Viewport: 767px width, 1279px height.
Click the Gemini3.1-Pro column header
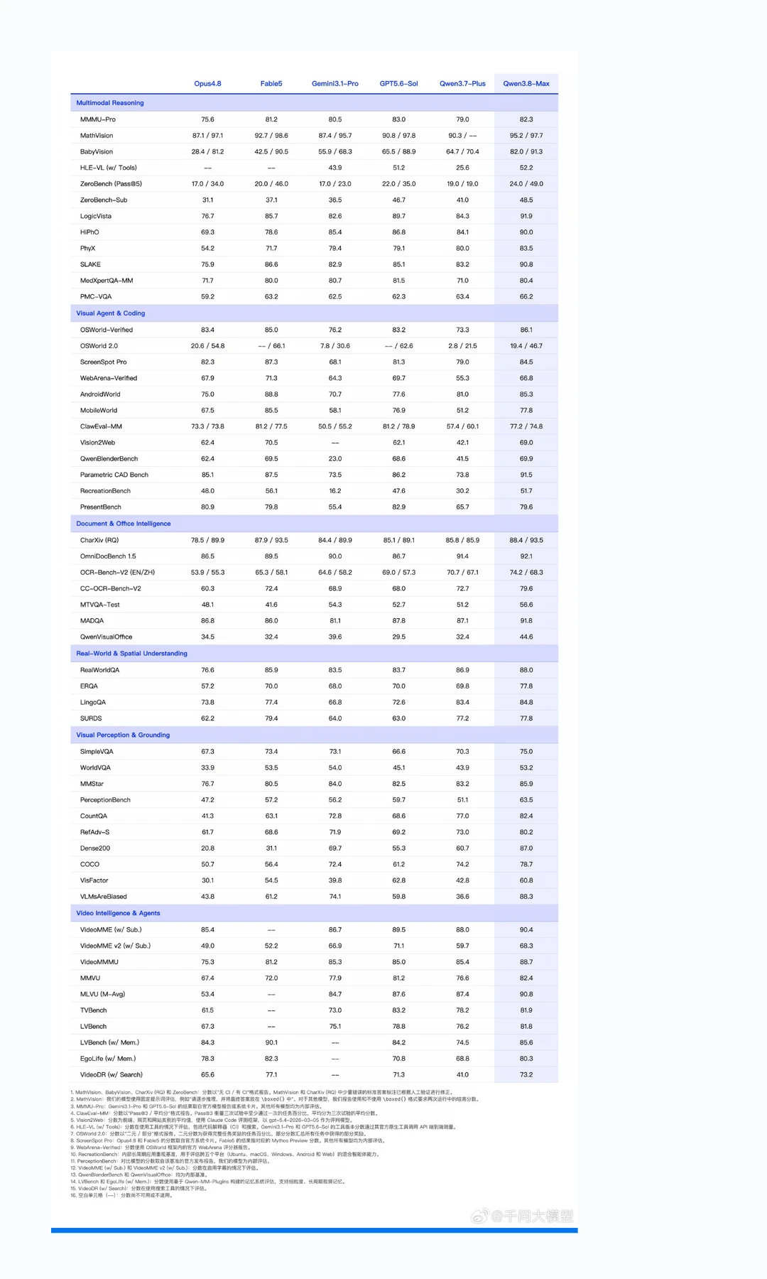pos(335,84)
